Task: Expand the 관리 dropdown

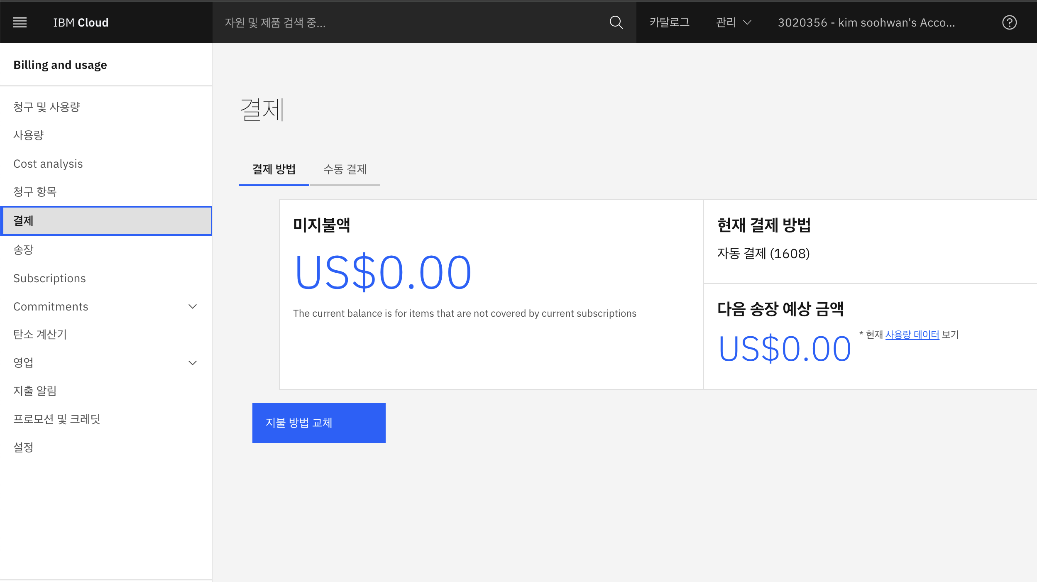Action: [734, 22]
